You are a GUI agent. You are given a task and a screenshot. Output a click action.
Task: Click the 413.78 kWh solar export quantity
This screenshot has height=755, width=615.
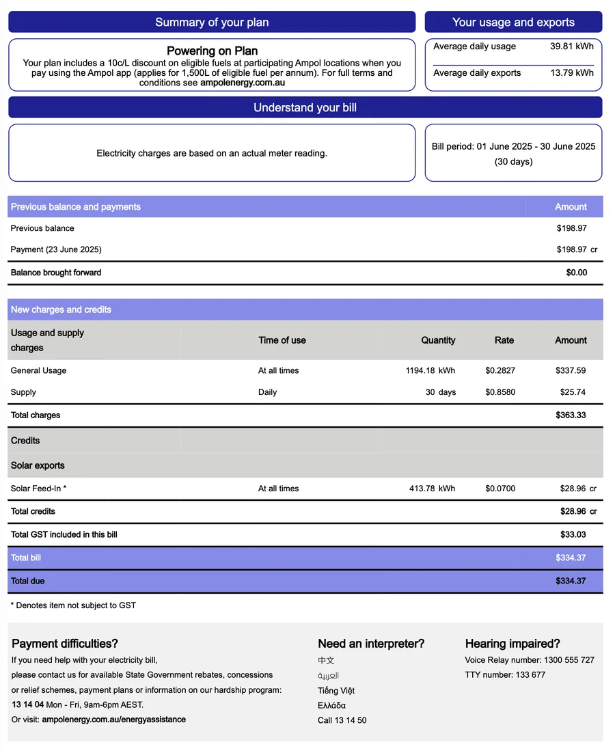tap(432, 489)
